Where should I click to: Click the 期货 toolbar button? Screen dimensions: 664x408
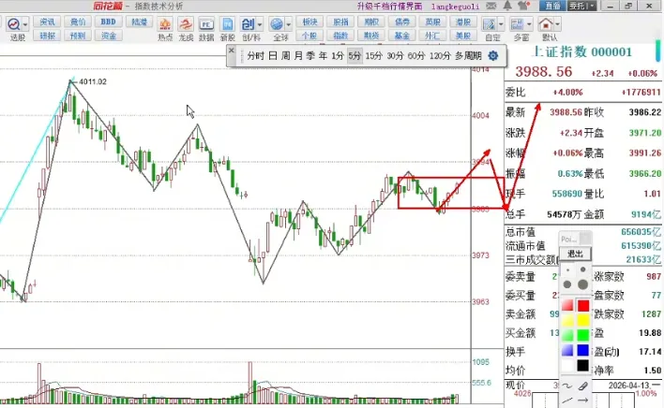[x=371, y=36]
